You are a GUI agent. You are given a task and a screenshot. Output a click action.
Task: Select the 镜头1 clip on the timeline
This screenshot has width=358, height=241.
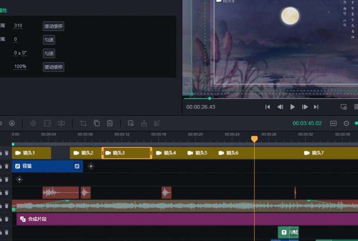tap(31, 153)
